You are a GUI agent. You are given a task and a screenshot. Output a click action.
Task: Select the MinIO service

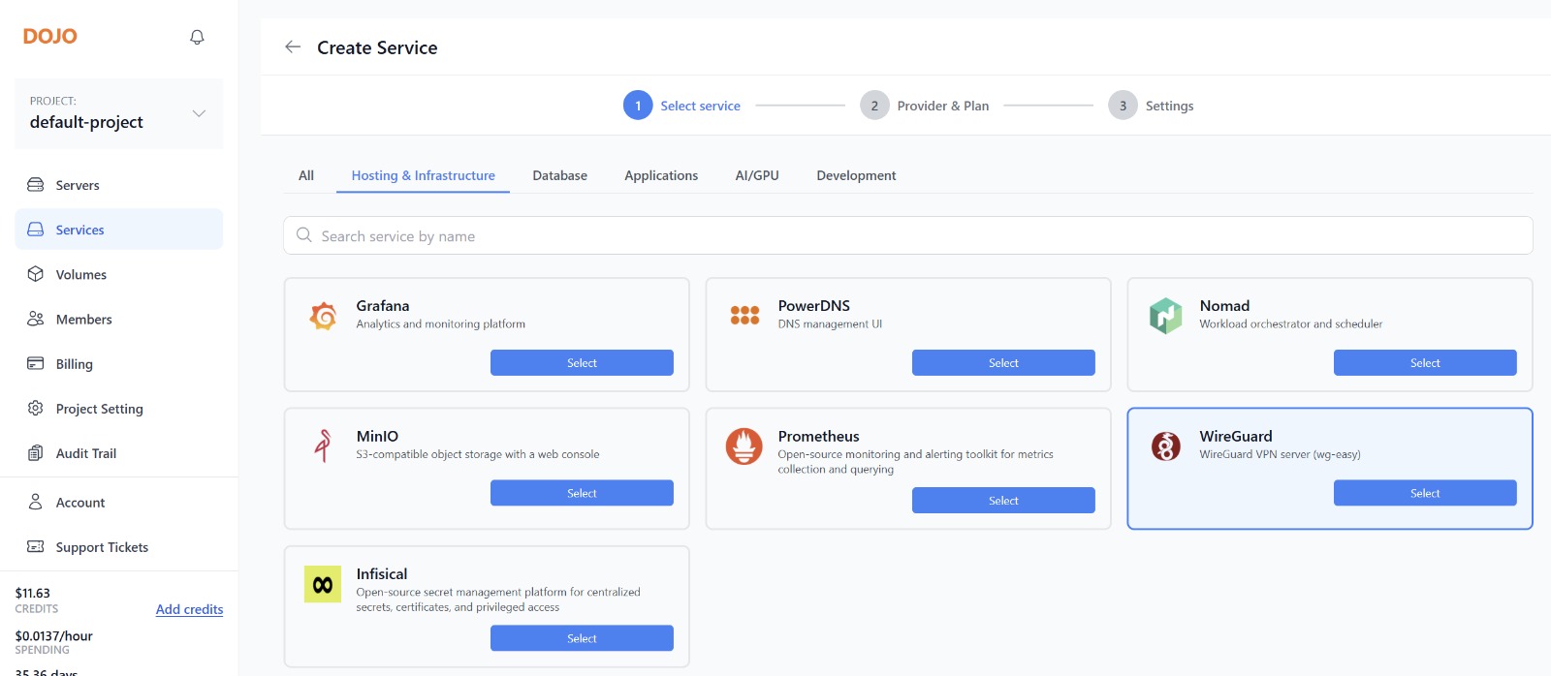(582, 493)
